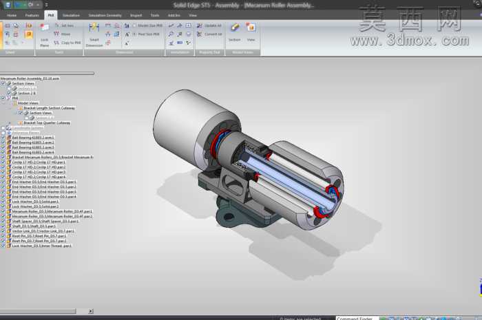
Task: Toggle the PMI node checkbox
Action: 3,98
